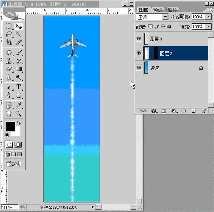
Task: Choose Full Screen mode
Action: (x=19, y=154)
